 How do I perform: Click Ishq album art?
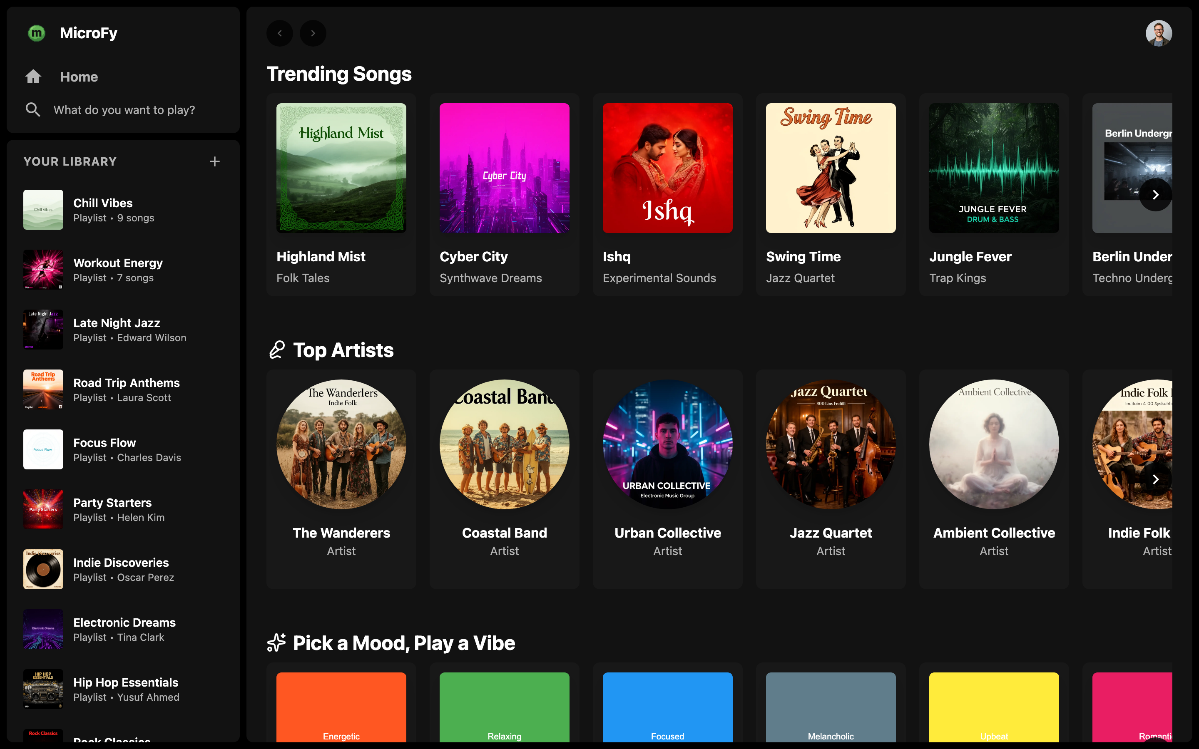pyautogui.click(x=667, y=168)
